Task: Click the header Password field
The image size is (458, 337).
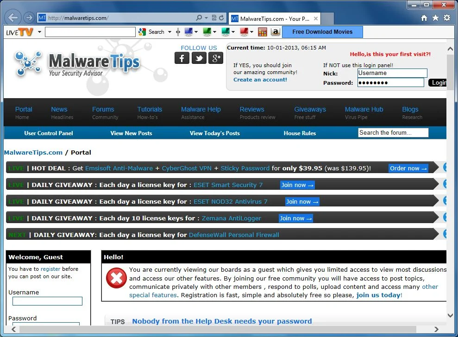Action: point(391,83)
